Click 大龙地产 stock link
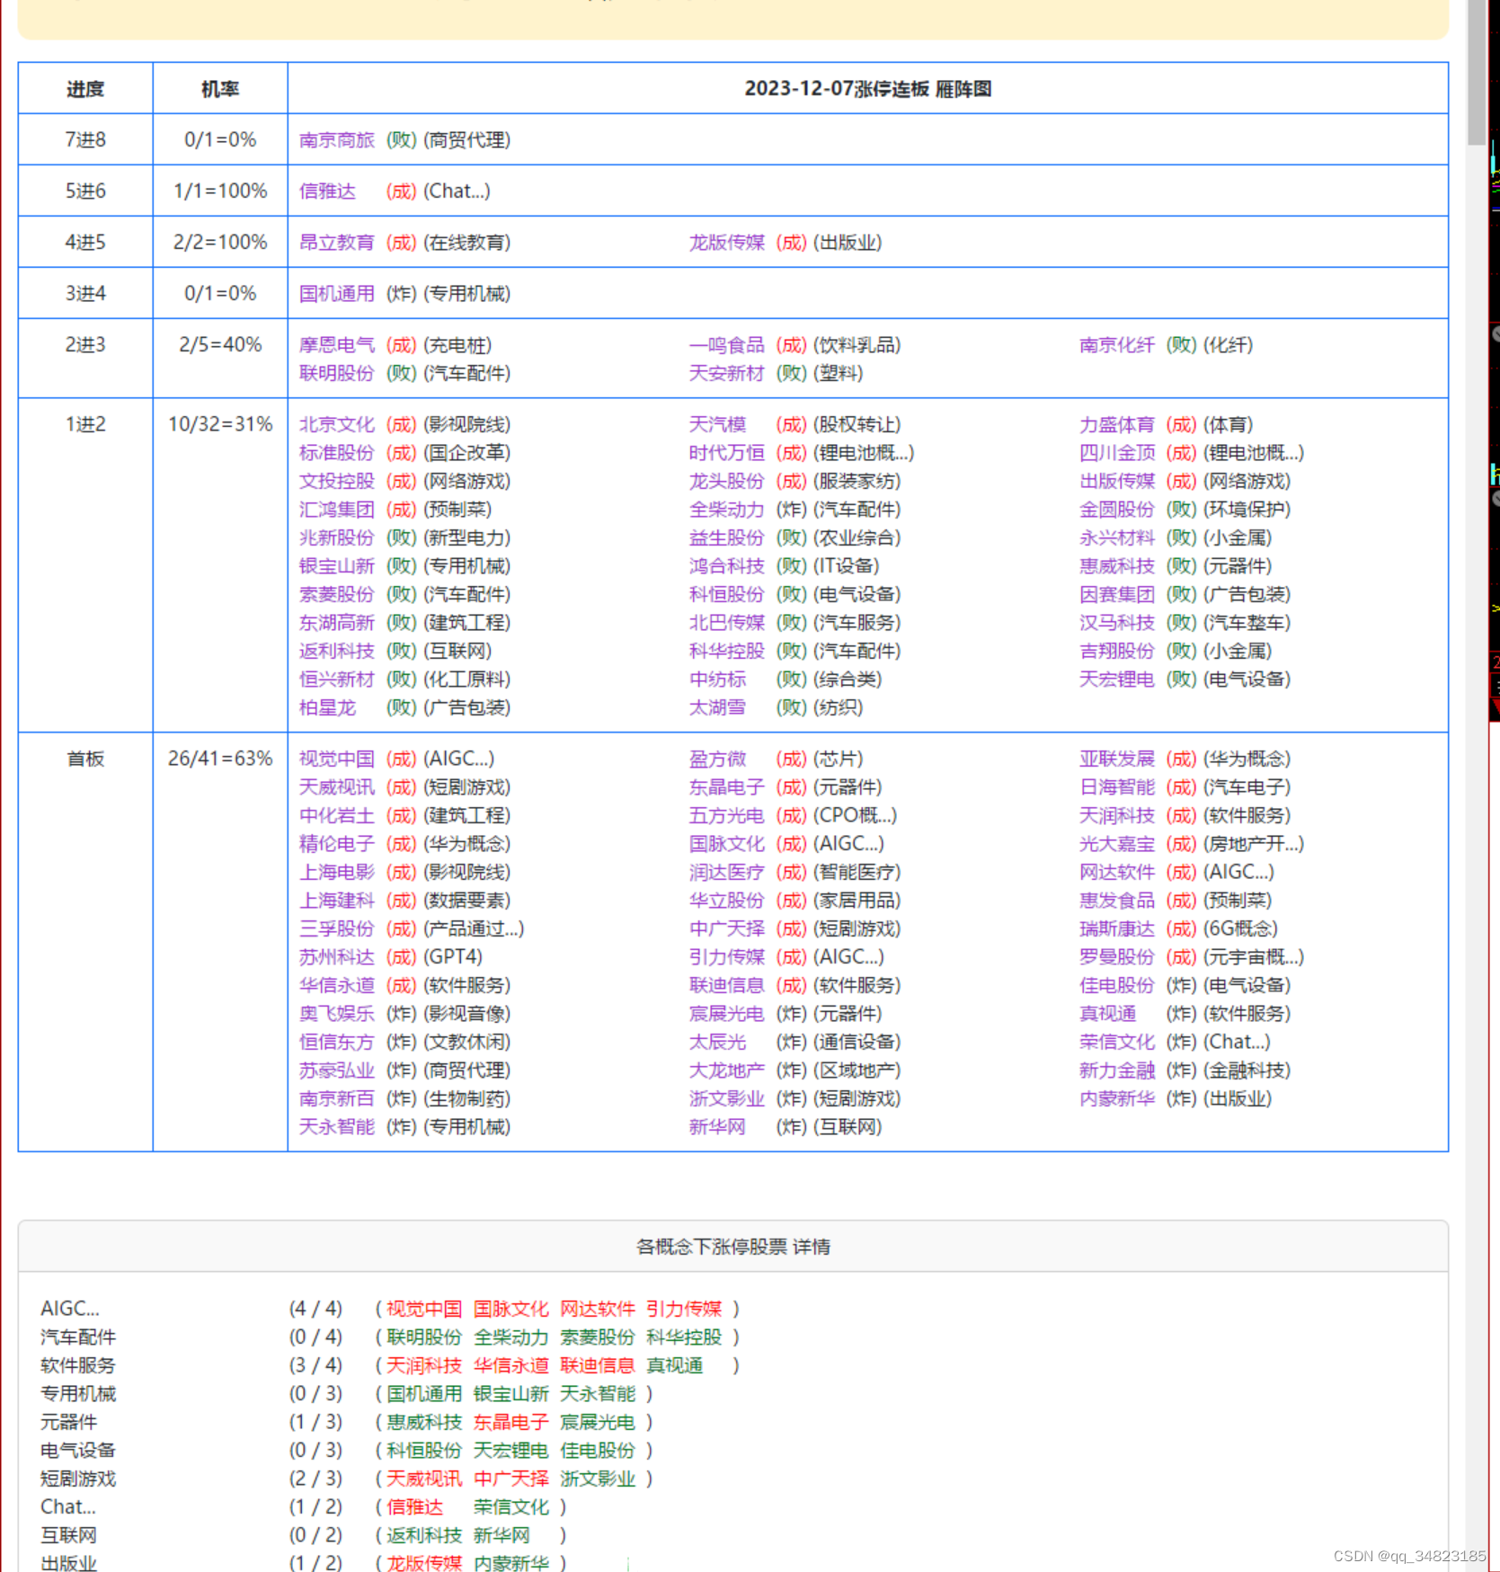Image resolution: width=1500 pixels, height=1572 pixels. tap(726, 1070)
